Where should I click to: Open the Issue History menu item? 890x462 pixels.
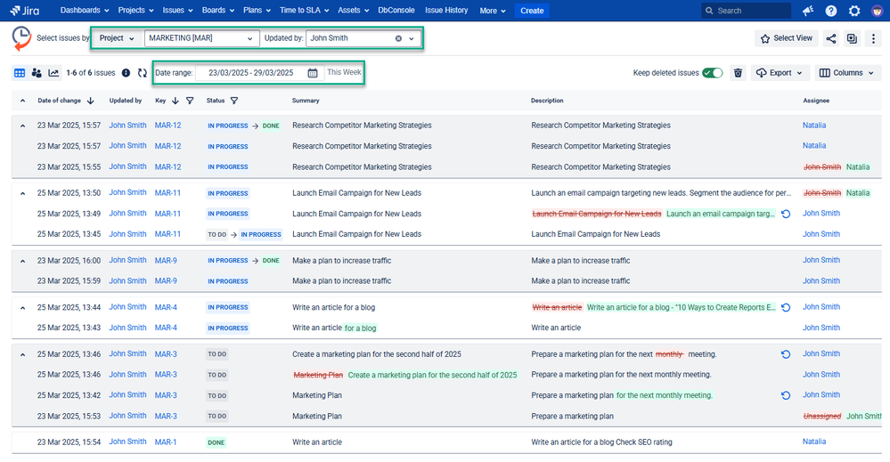(x=445, y=11)
